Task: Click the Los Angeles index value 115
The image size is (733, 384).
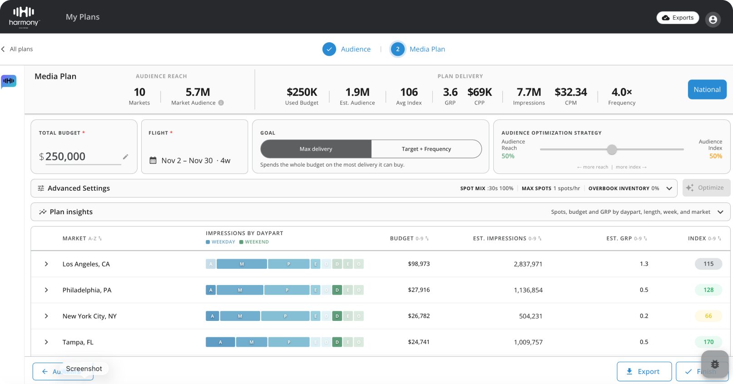Action: 708,264
